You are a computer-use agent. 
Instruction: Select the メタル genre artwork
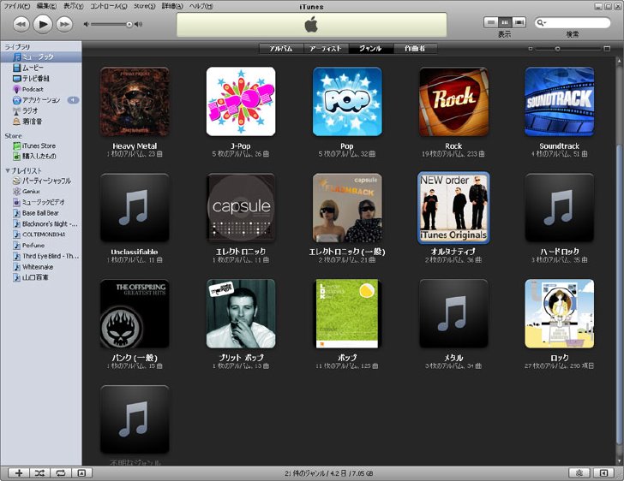click(x=453, y=313)
